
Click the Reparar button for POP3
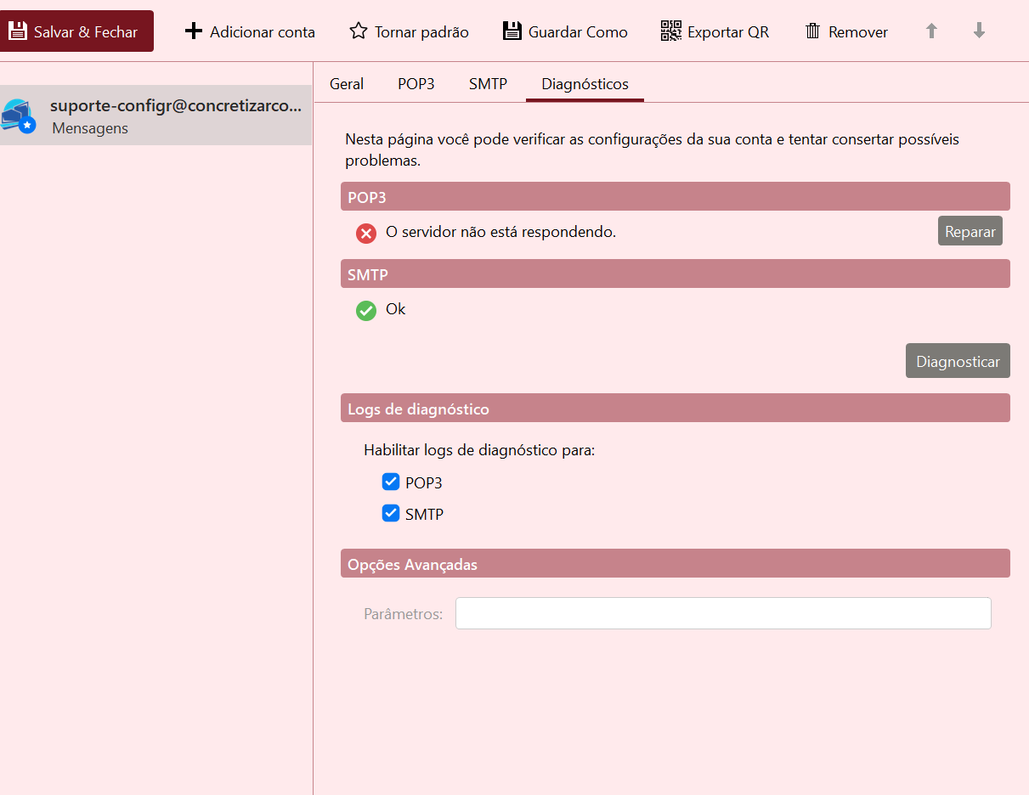click(970, 231)
